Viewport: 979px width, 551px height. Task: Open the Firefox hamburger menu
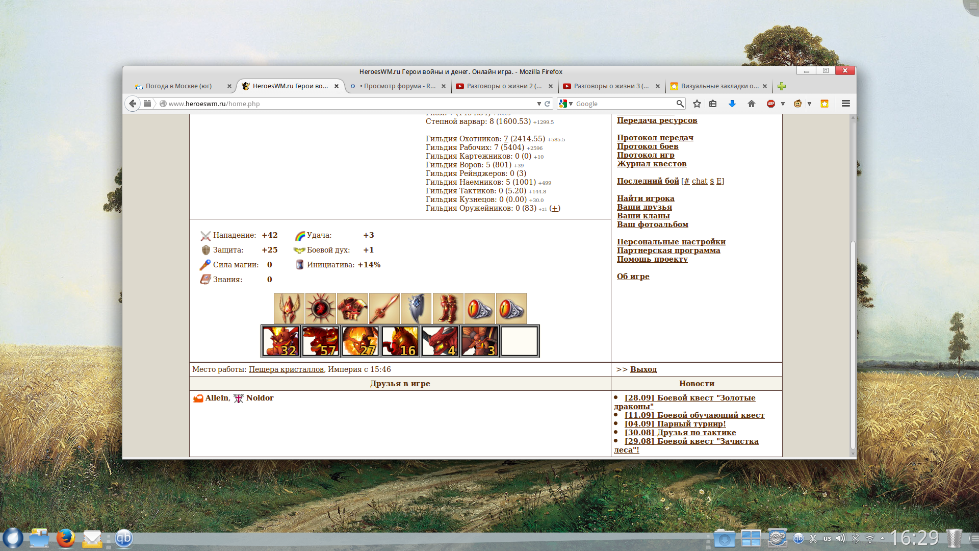846,104
